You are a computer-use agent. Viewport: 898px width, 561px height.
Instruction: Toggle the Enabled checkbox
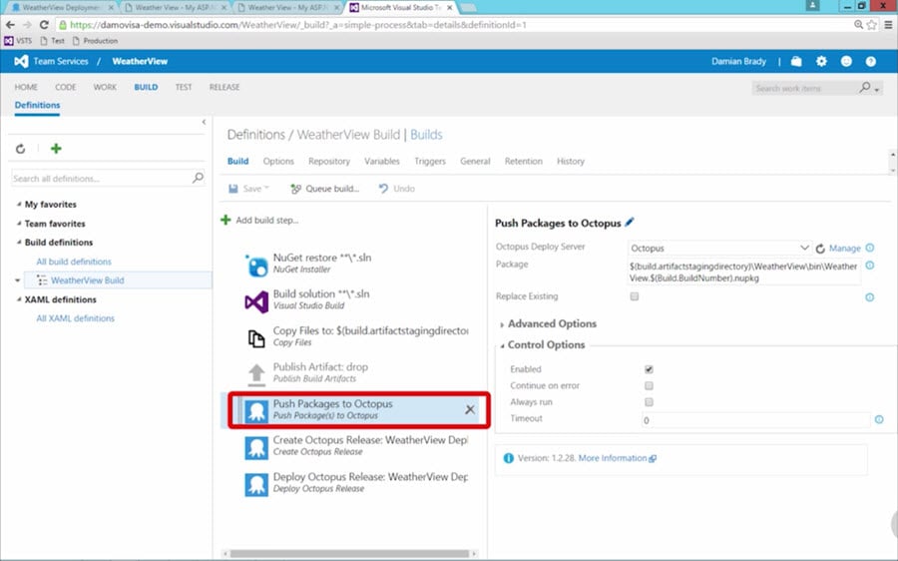[x=649, y=369]
